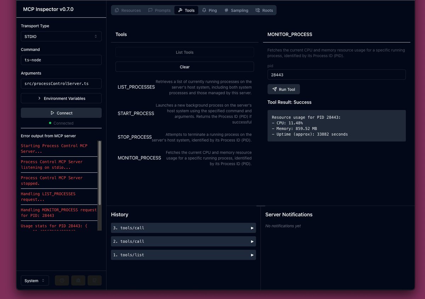Focus the Command field containing ts-node

point(61,60)
